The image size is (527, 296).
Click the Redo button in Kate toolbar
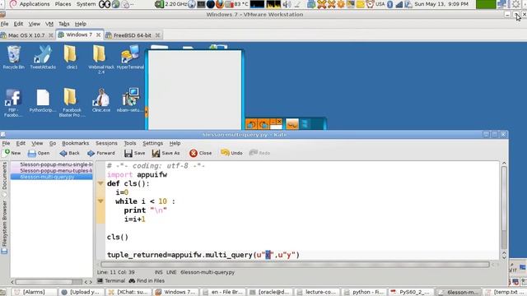tap(259, 153)
